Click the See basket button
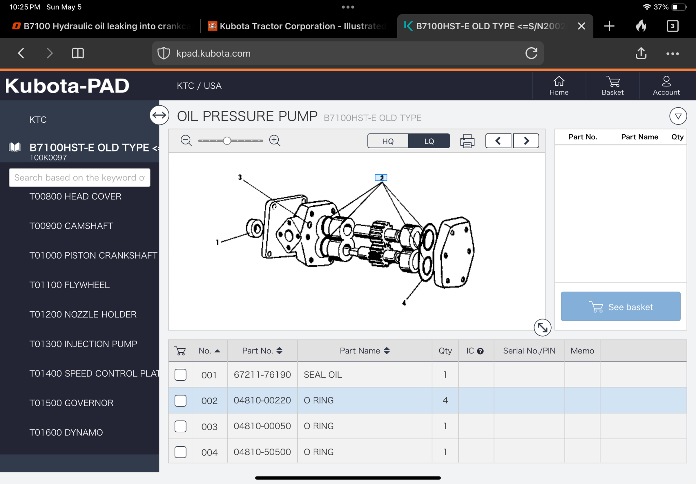The height and width of the screenshot is (484, 696). click(621, 307)
